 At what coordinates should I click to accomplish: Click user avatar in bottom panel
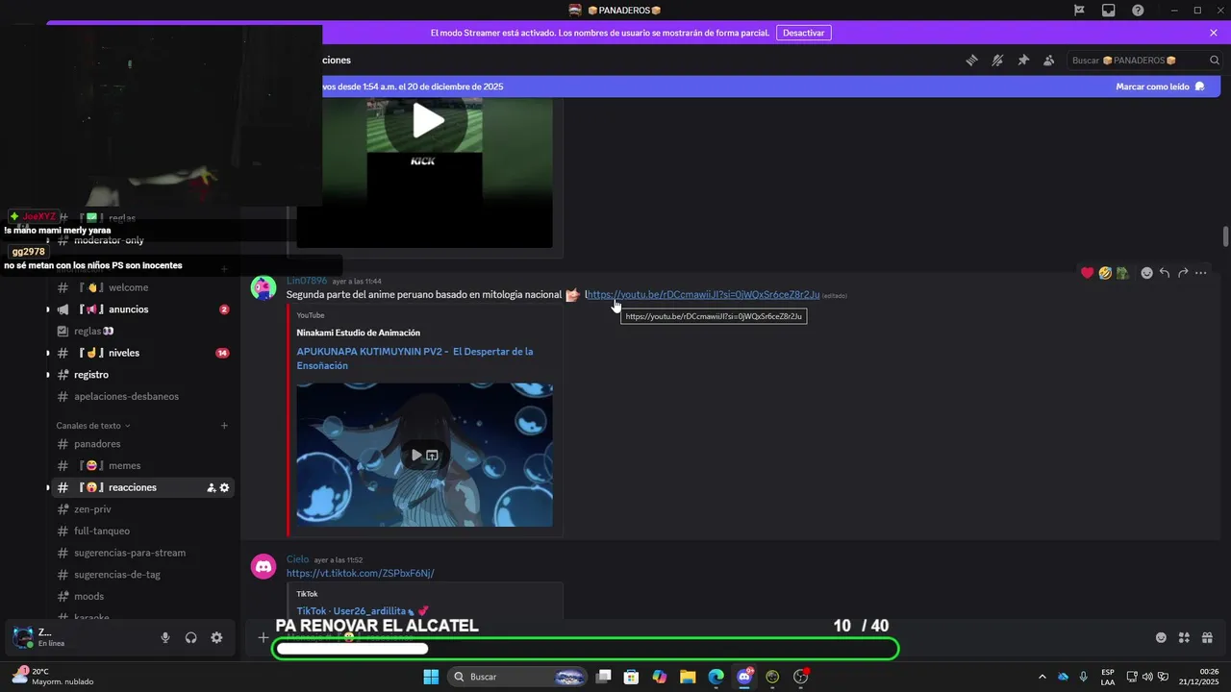tap(22, 636)
